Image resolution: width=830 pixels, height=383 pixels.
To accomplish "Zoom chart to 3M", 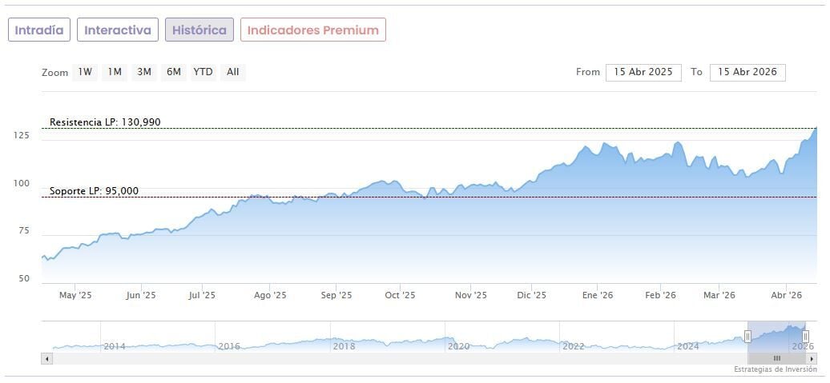I will click(x=144, y=72).
